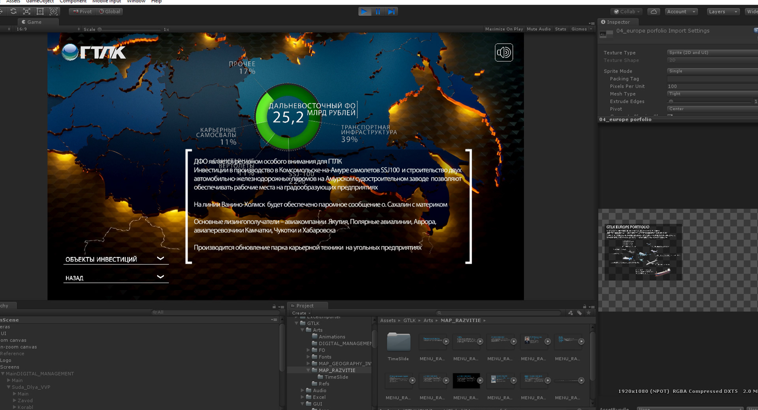
Task: Open the Collab dropdown
Action: coord(627,11)
